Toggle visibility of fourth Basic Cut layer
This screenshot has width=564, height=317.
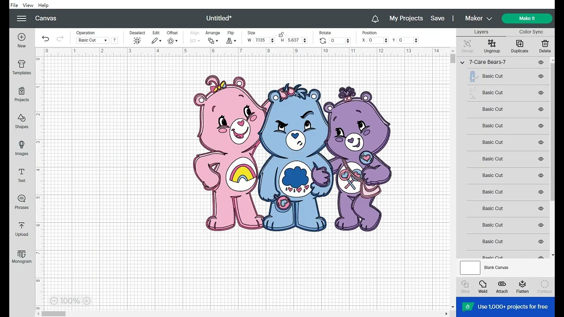coord(541,126)
